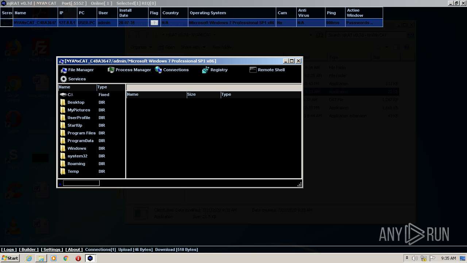Sort clients by Country column header
The width and height of the screenshot is (467, 263).
click(174, 13)
